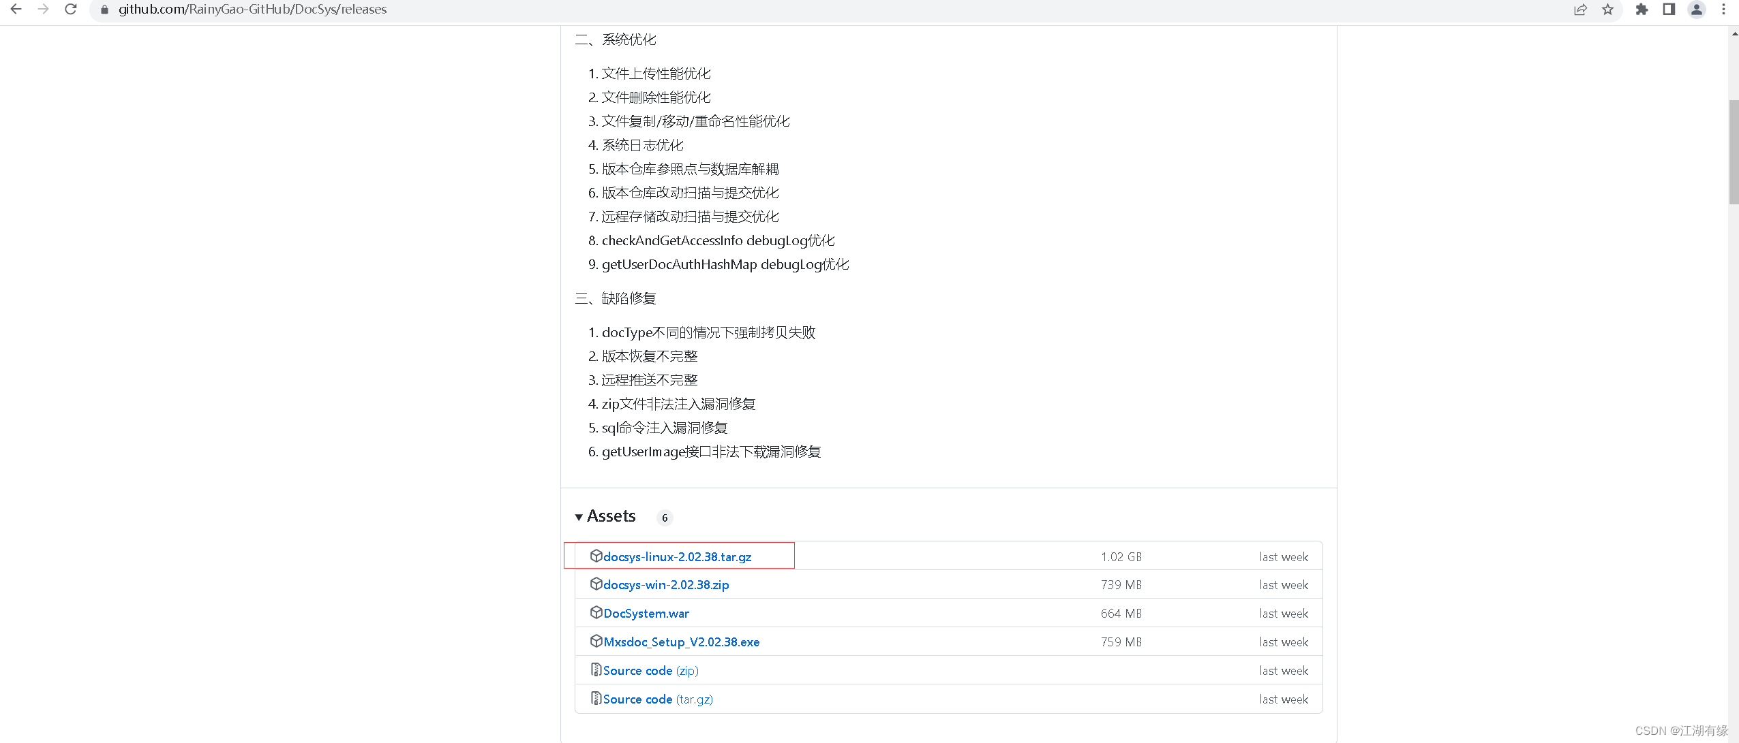Open the browser extensions puzzle icon
This screenshot has width=1739, height=743.
(1642, 10)
